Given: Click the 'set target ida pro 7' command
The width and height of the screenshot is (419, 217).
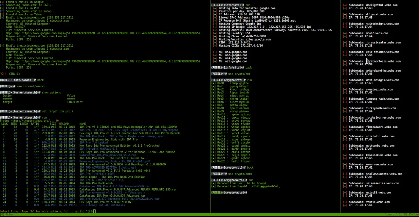Looking at the screenshot, I should [x=58, y=111].
